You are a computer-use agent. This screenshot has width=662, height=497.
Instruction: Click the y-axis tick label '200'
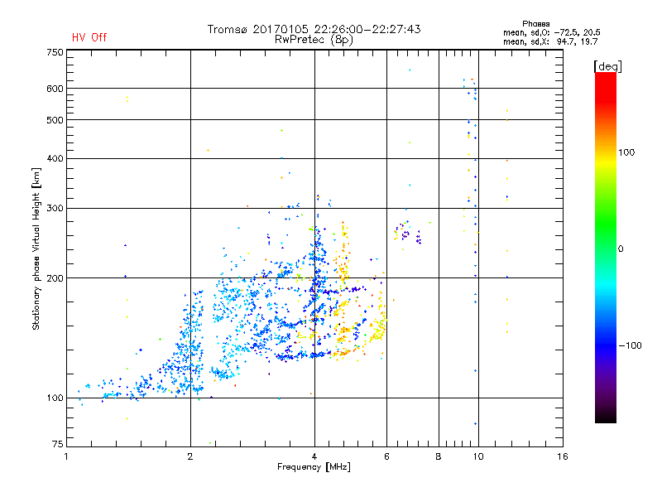click(55, 278)
